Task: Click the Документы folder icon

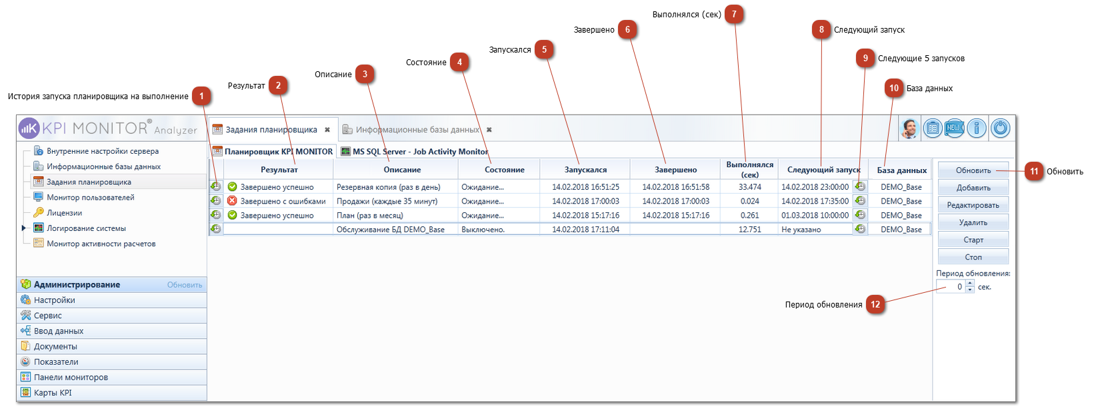Action: point(25,345)
